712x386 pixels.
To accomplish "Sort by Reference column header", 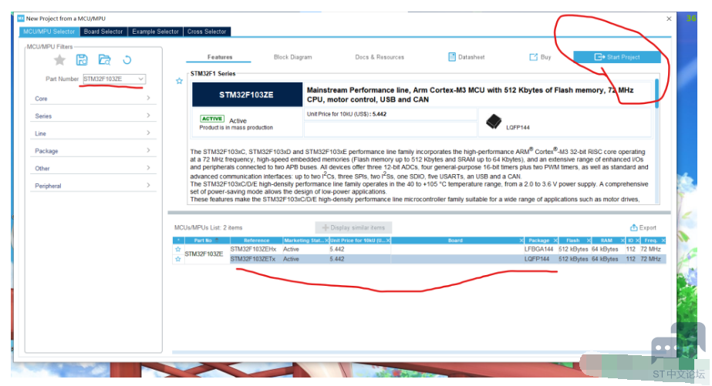I will click(257, 240).
